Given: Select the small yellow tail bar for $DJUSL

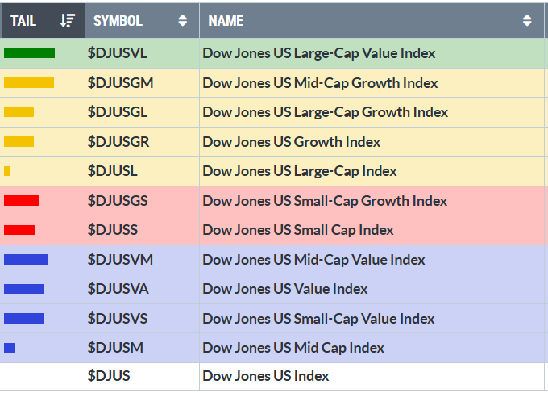Looking at the screenshot, I should pos(6,171).
